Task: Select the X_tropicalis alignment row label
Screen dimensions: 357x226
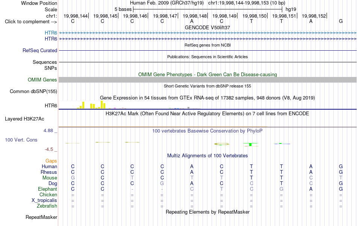Action: [x=44, y=200]
